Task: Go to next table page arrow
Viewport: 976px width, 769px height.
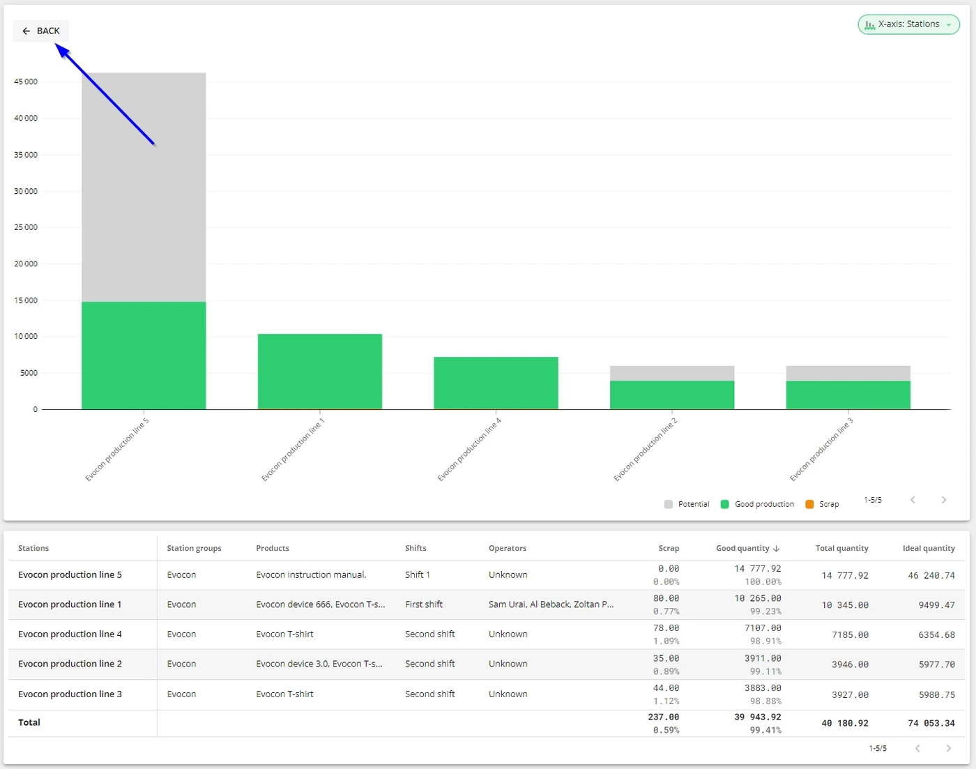Action: [948, 748]
